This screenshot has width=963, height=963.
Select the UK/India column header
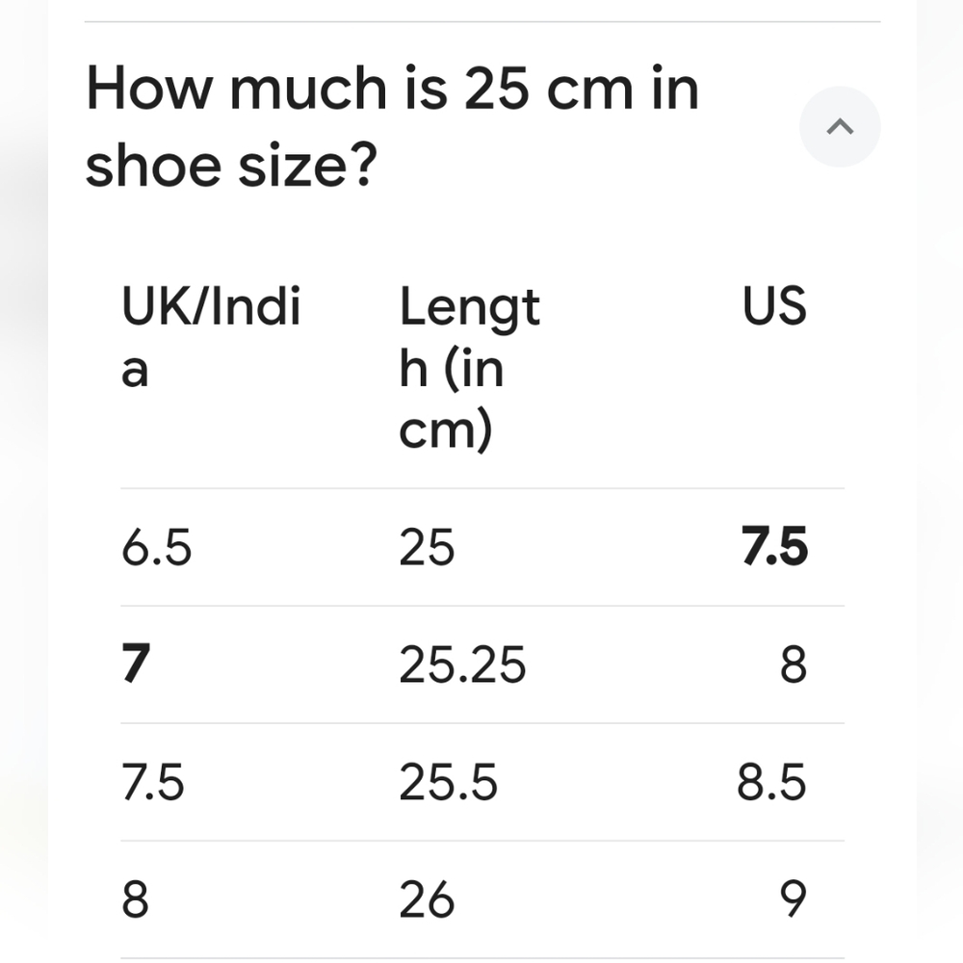(211, 336)
